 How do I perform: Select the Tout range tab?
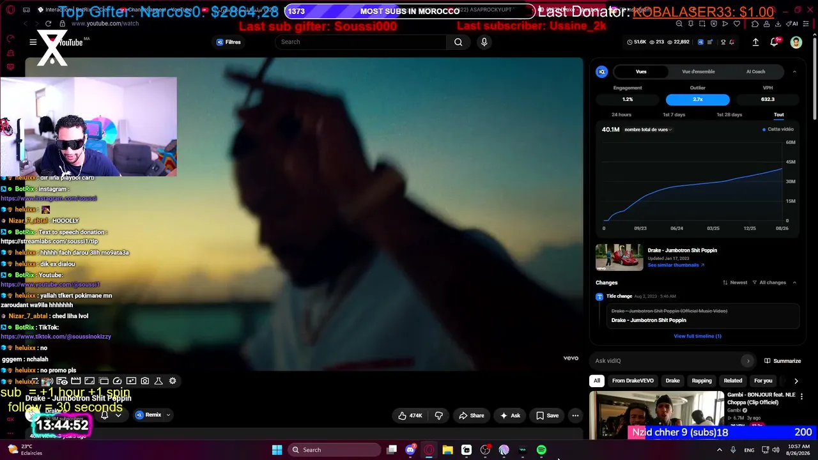(779, 115)
